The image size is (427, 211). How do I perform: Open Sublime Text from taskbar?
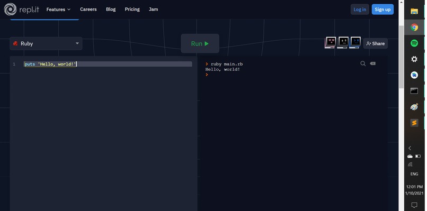[414, 123]
